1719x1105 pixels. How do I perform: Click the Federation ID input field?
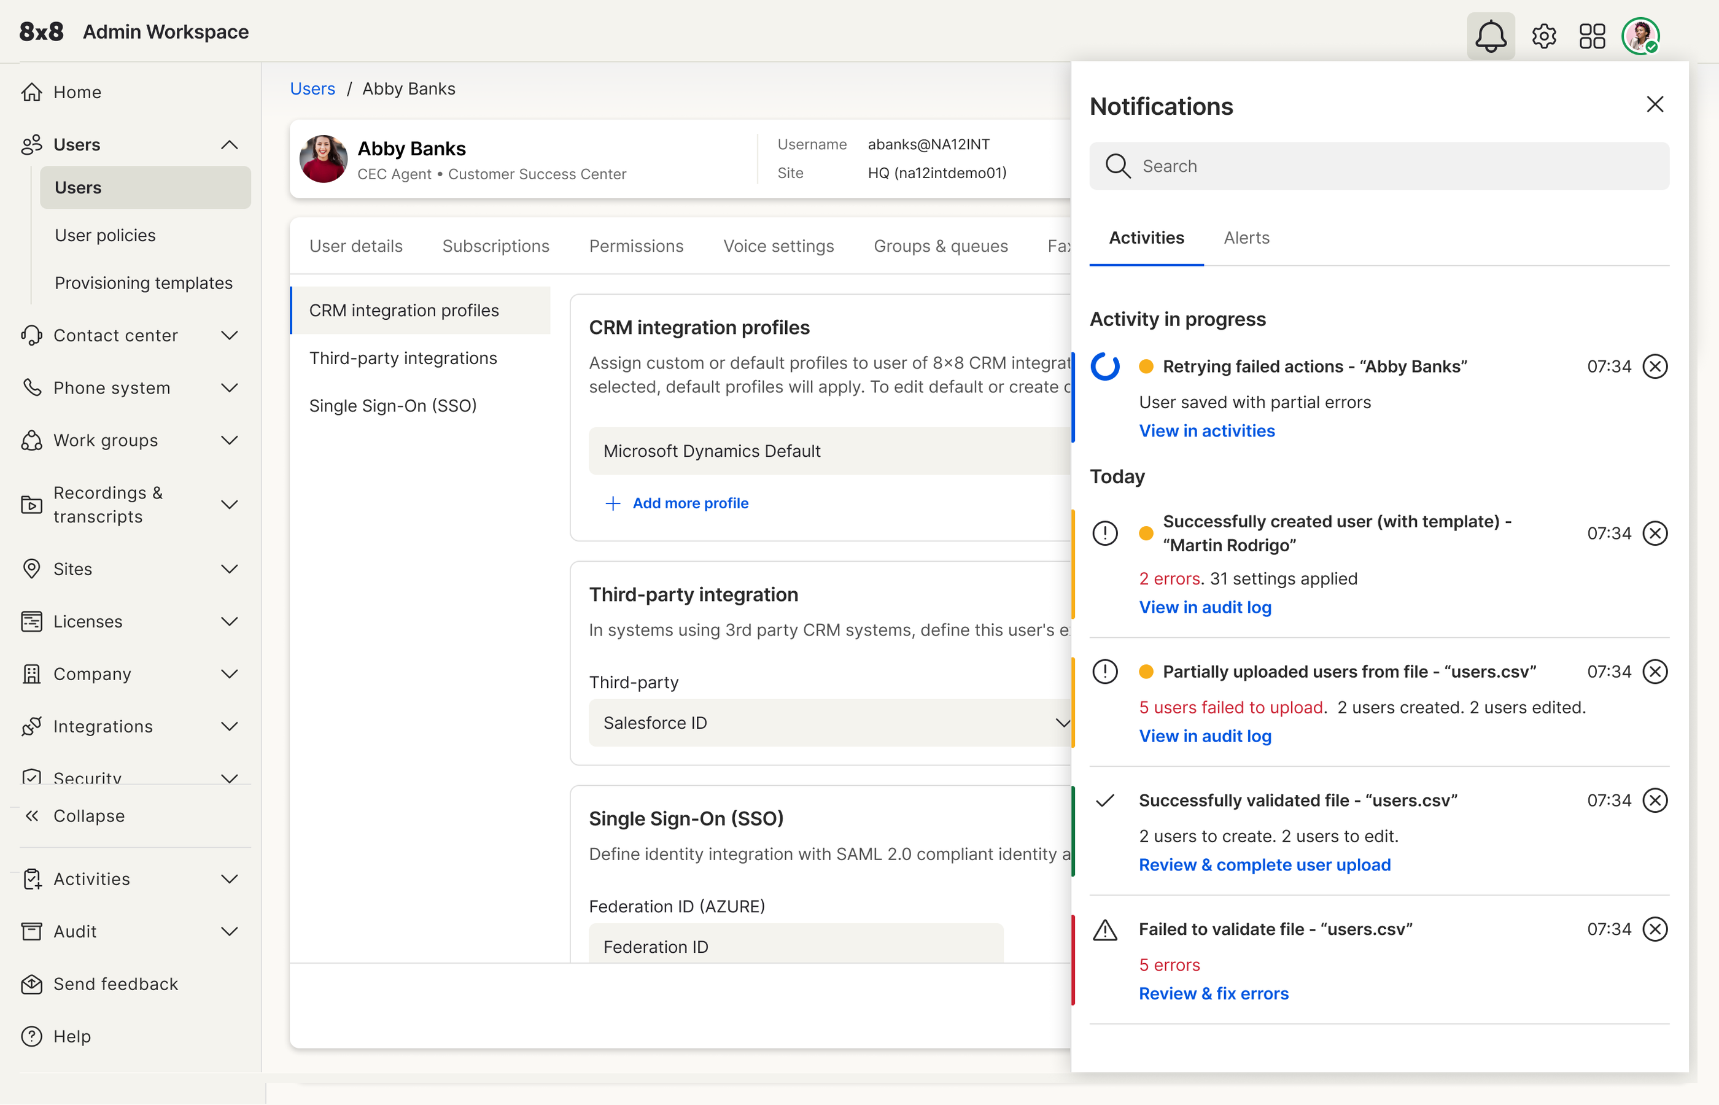tap(796, 944)
